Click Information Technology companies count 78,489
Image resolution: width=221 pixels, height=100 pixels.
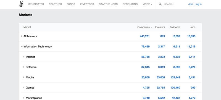pyautogui.click(x=146, y=46)
